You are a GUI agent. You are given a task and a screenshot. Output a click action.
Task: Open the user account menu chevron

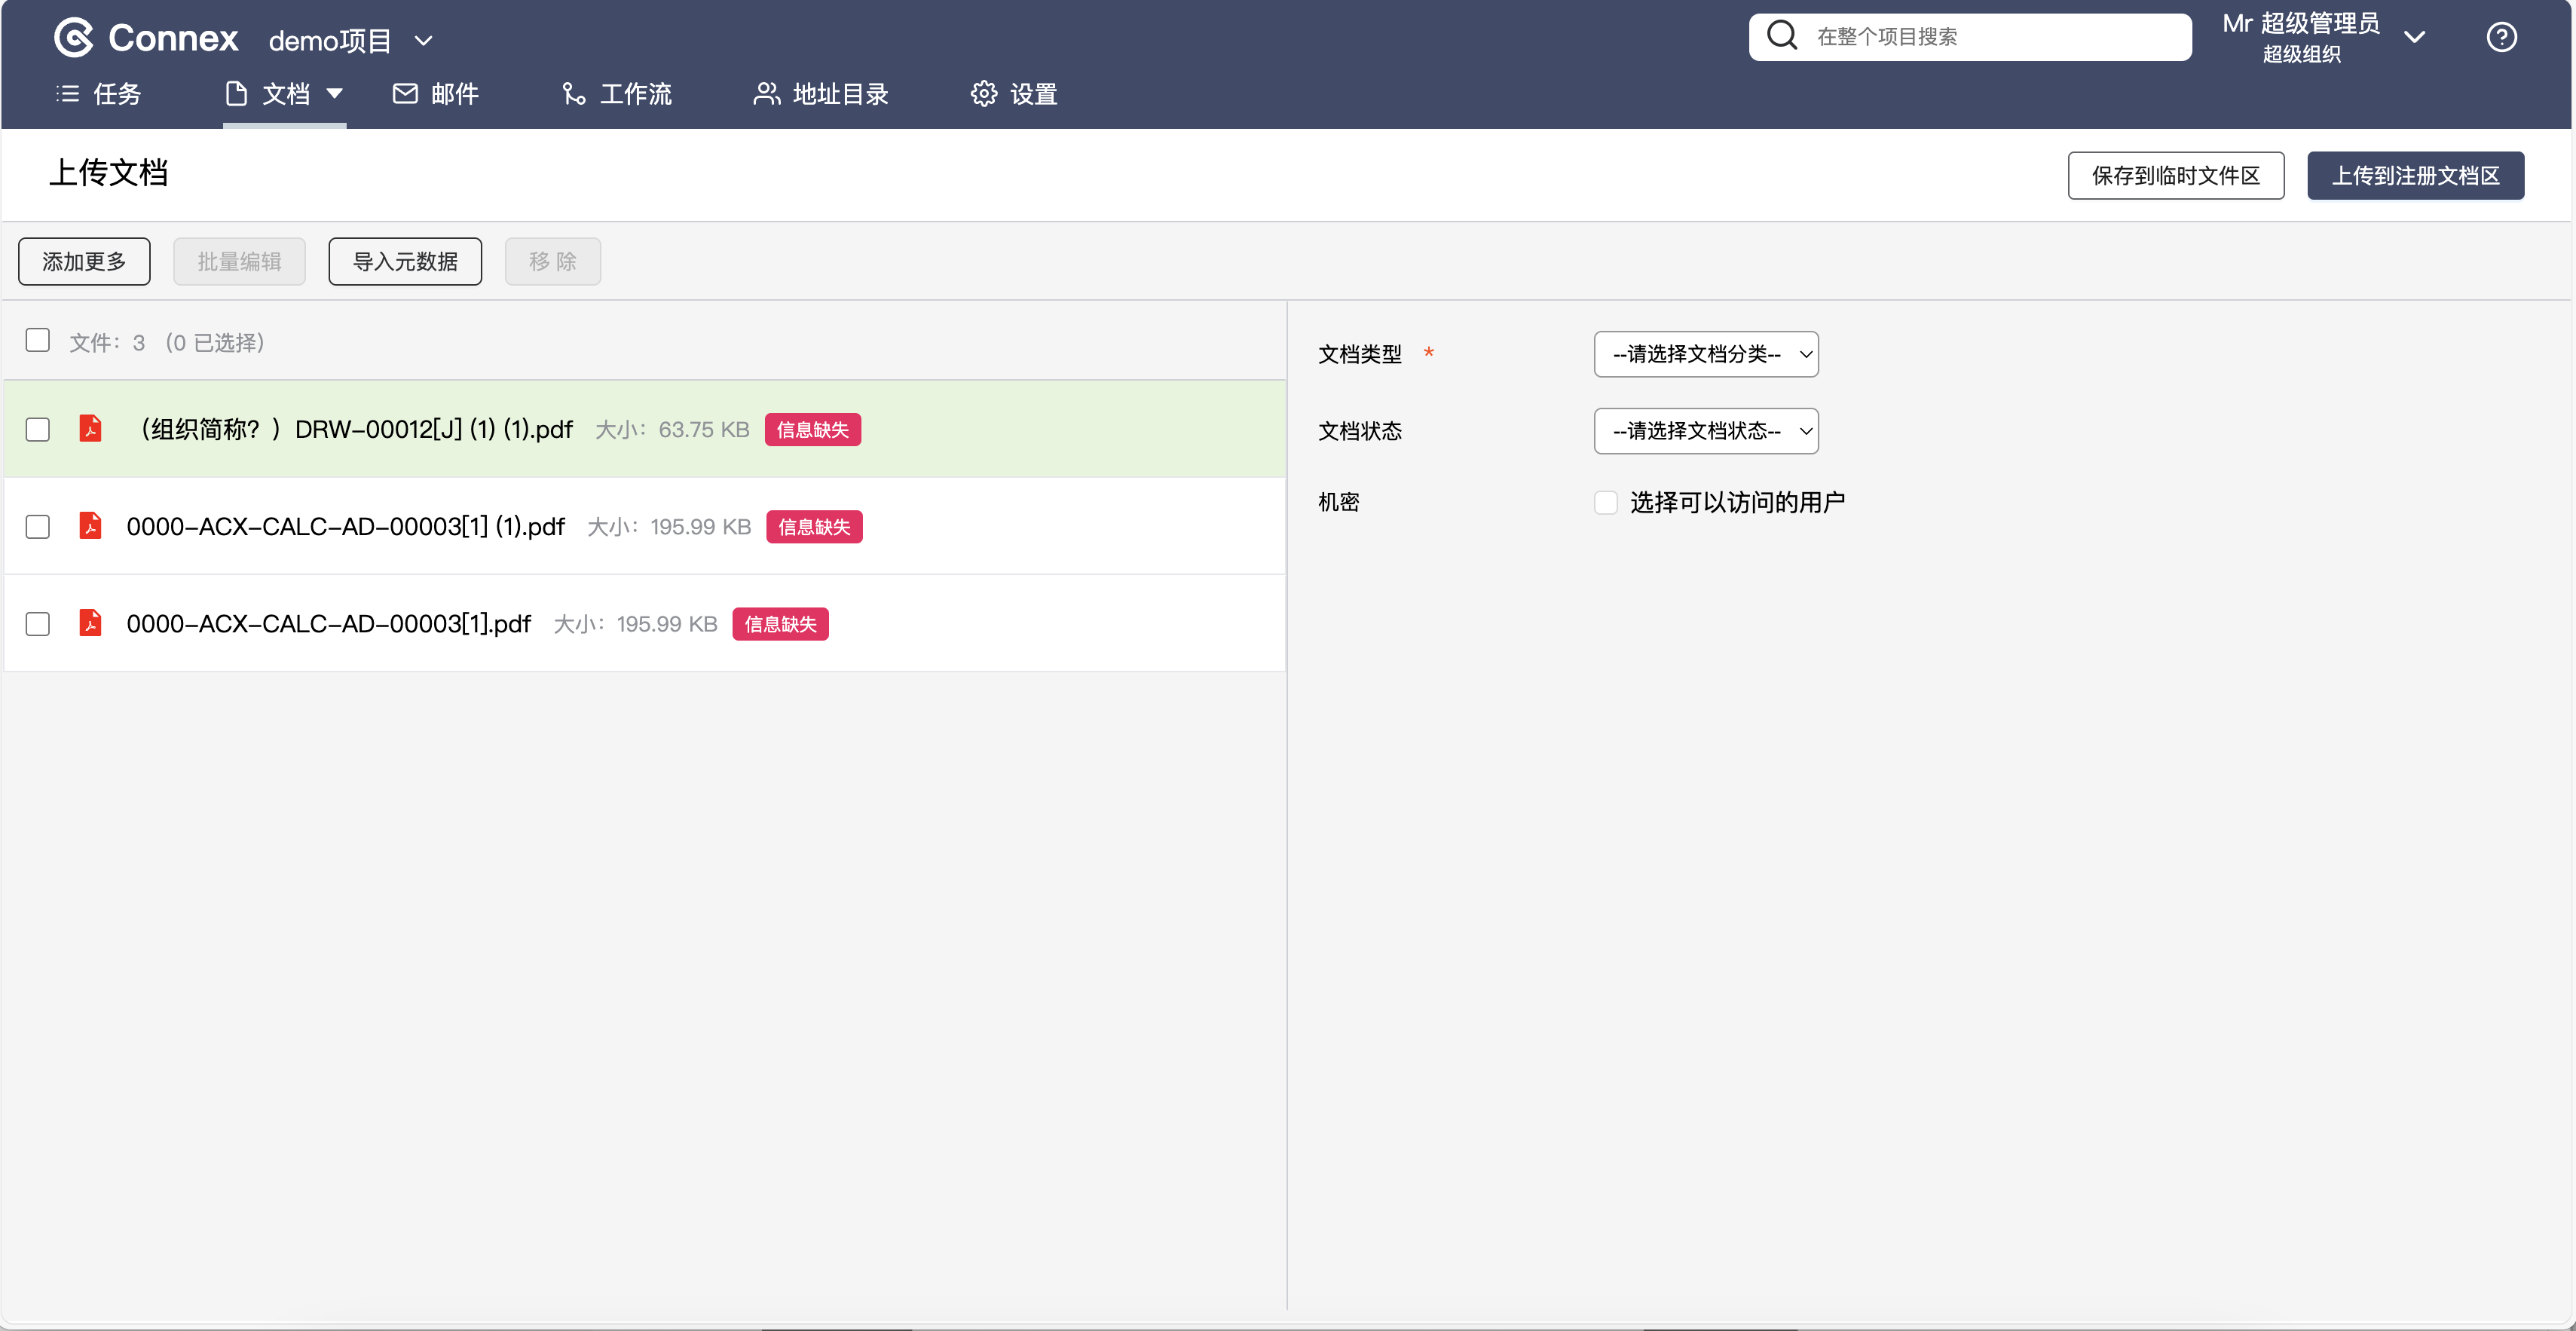(2414, 37)
